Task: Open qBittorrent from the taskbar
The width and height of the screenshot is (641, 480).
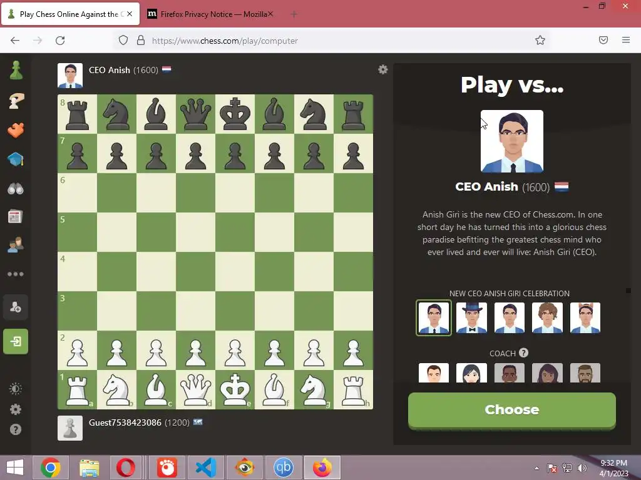Action: point(284,467)
